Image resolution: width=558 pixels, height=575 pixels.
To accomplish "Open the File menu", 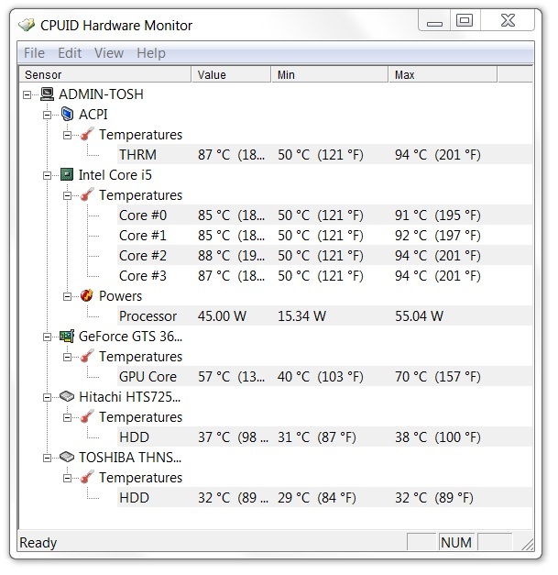I will tap(34, 53).
